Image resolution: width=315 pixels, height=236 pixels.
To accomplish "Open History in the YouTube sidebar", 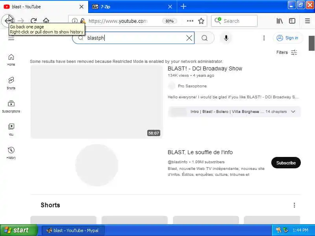I will (11, 153).
